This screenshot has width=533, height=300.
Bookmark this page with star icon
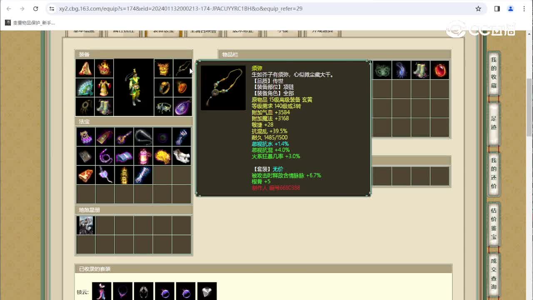tap(478, 8)
